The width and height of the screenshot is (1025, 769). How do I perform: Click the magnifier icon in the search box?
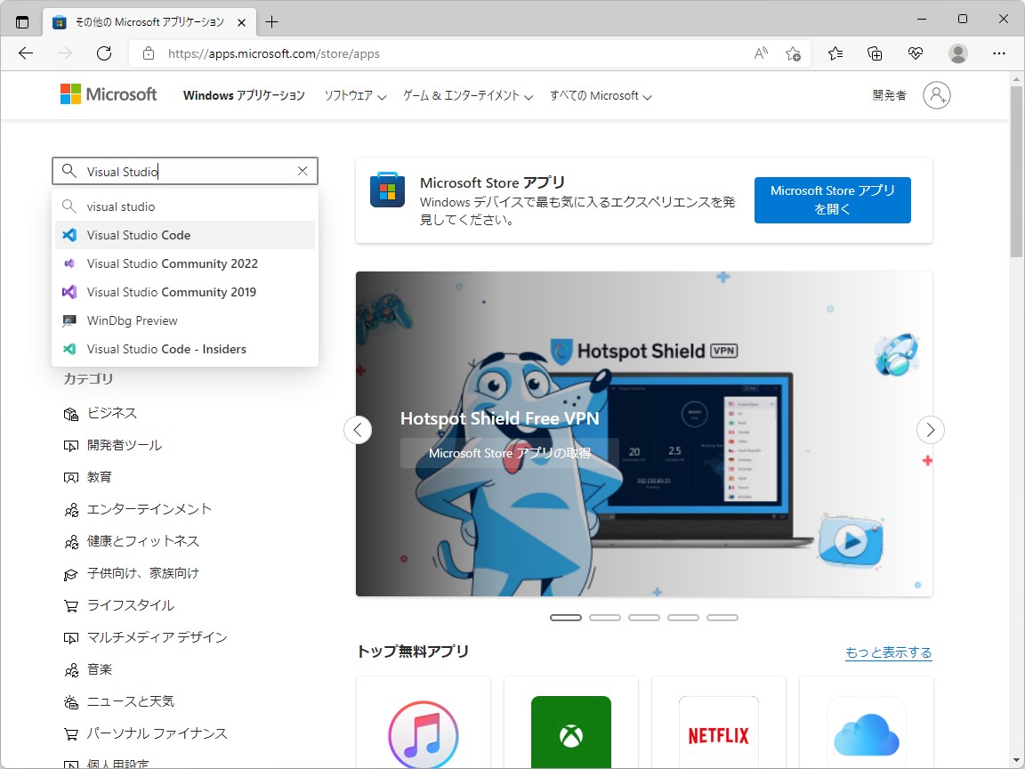(x=67, y=170)
